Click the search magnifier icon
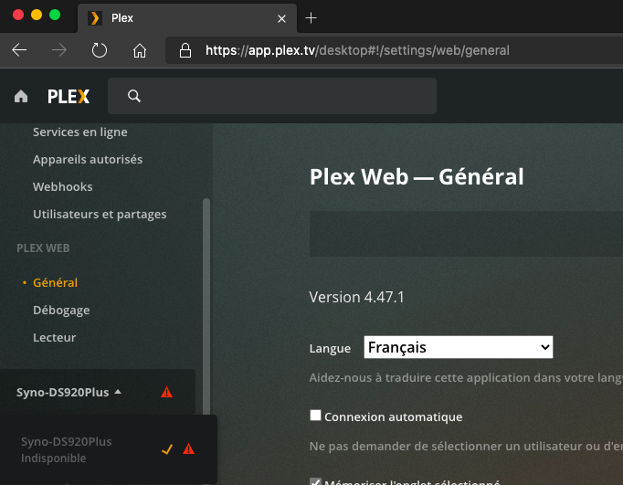Image resolution: width=623 pixels, height=485 pixels. pyautogui.click(x=134, y=96)
